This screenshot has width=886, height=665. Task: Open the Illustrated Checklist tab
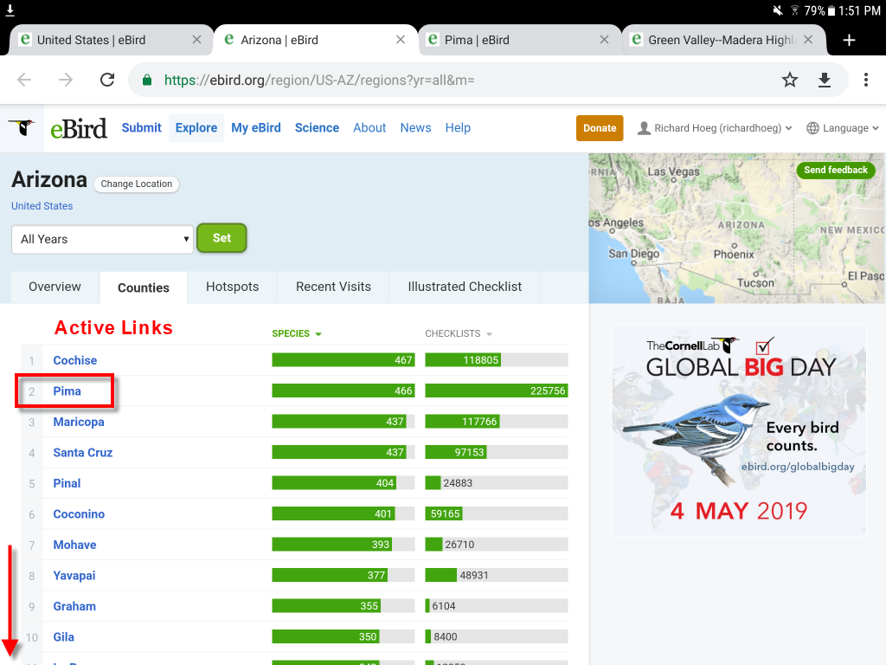[465, 287]
